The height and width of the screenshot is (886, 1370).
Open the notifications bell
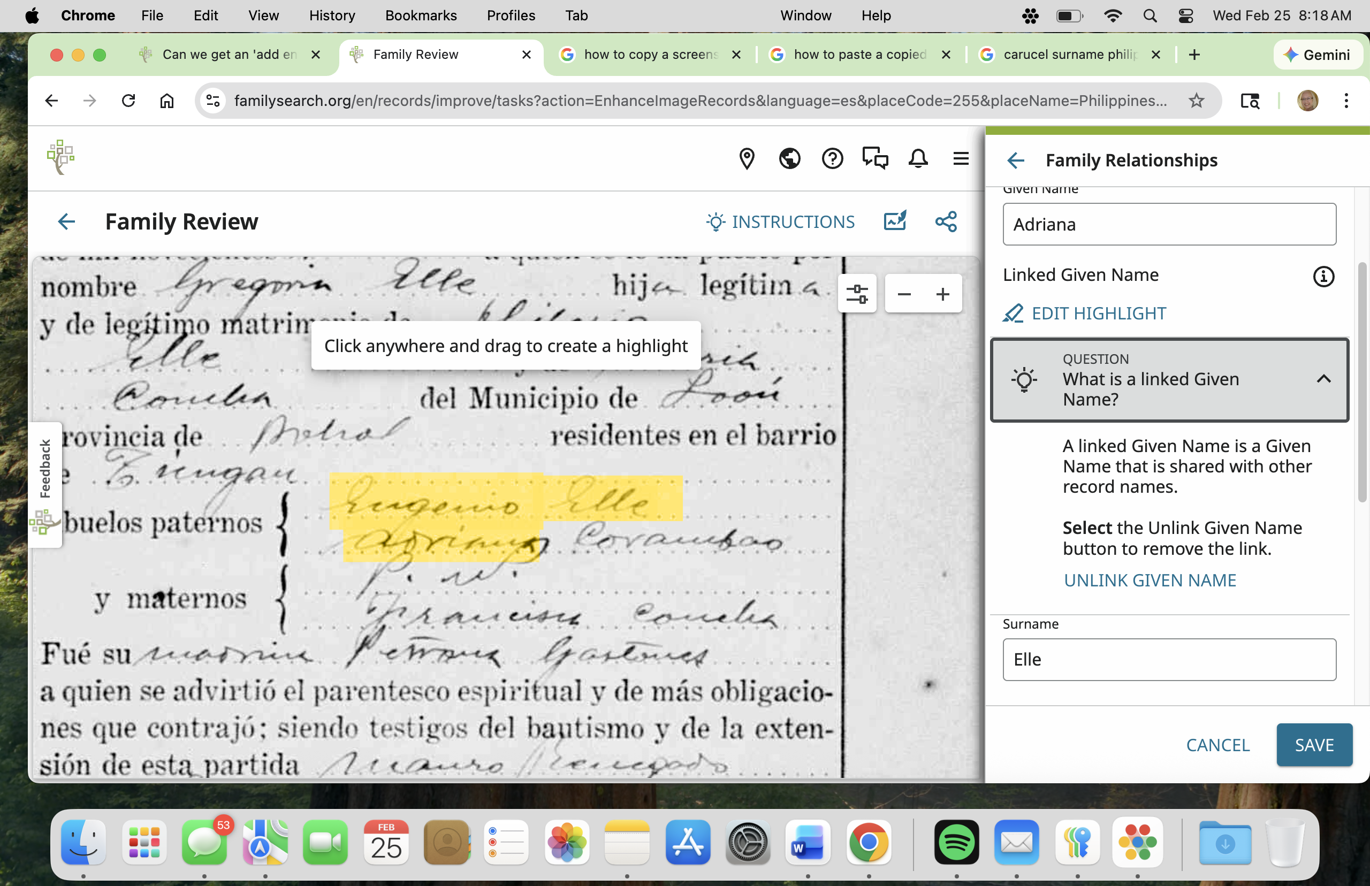(x=918, y=158)
